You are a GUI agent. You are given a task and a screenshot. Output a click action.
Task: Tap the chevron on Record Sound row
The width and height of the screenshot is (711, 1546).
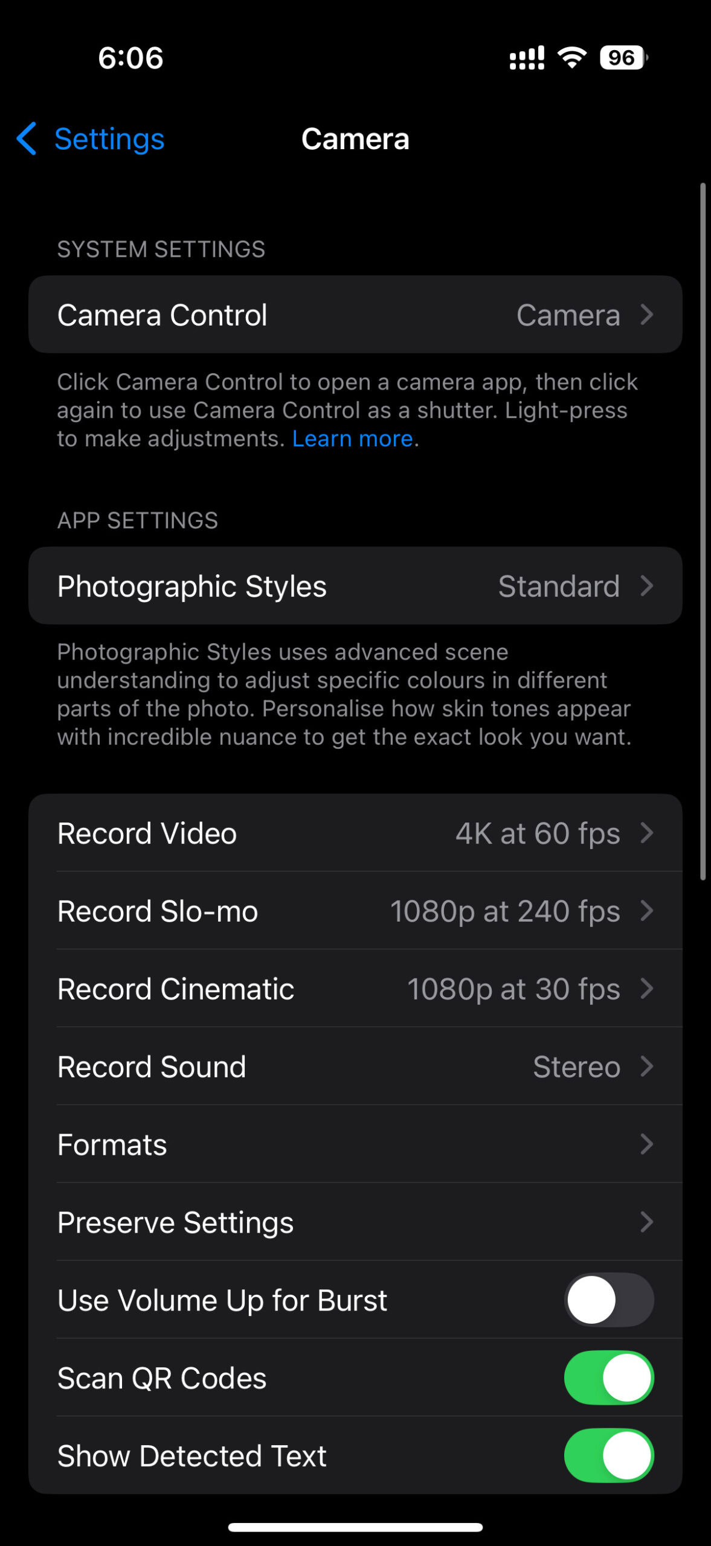point(647,1066)
